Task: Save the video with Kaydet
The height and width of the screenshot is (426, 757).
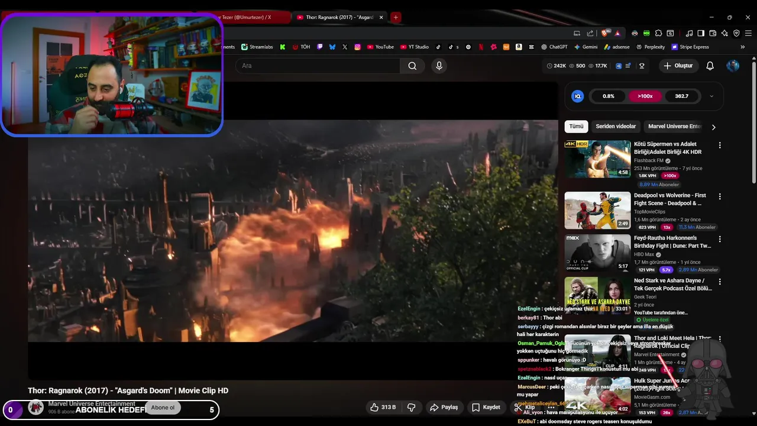Action: (486, 407)
